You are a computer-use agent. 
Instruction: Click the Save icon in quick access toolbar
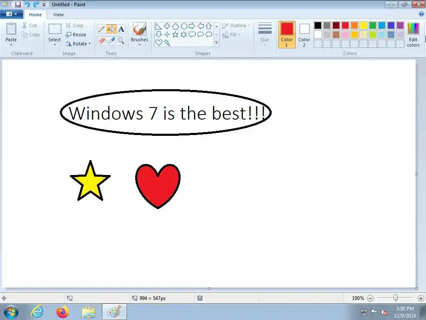pyautogui.click(x=17, y=4)
